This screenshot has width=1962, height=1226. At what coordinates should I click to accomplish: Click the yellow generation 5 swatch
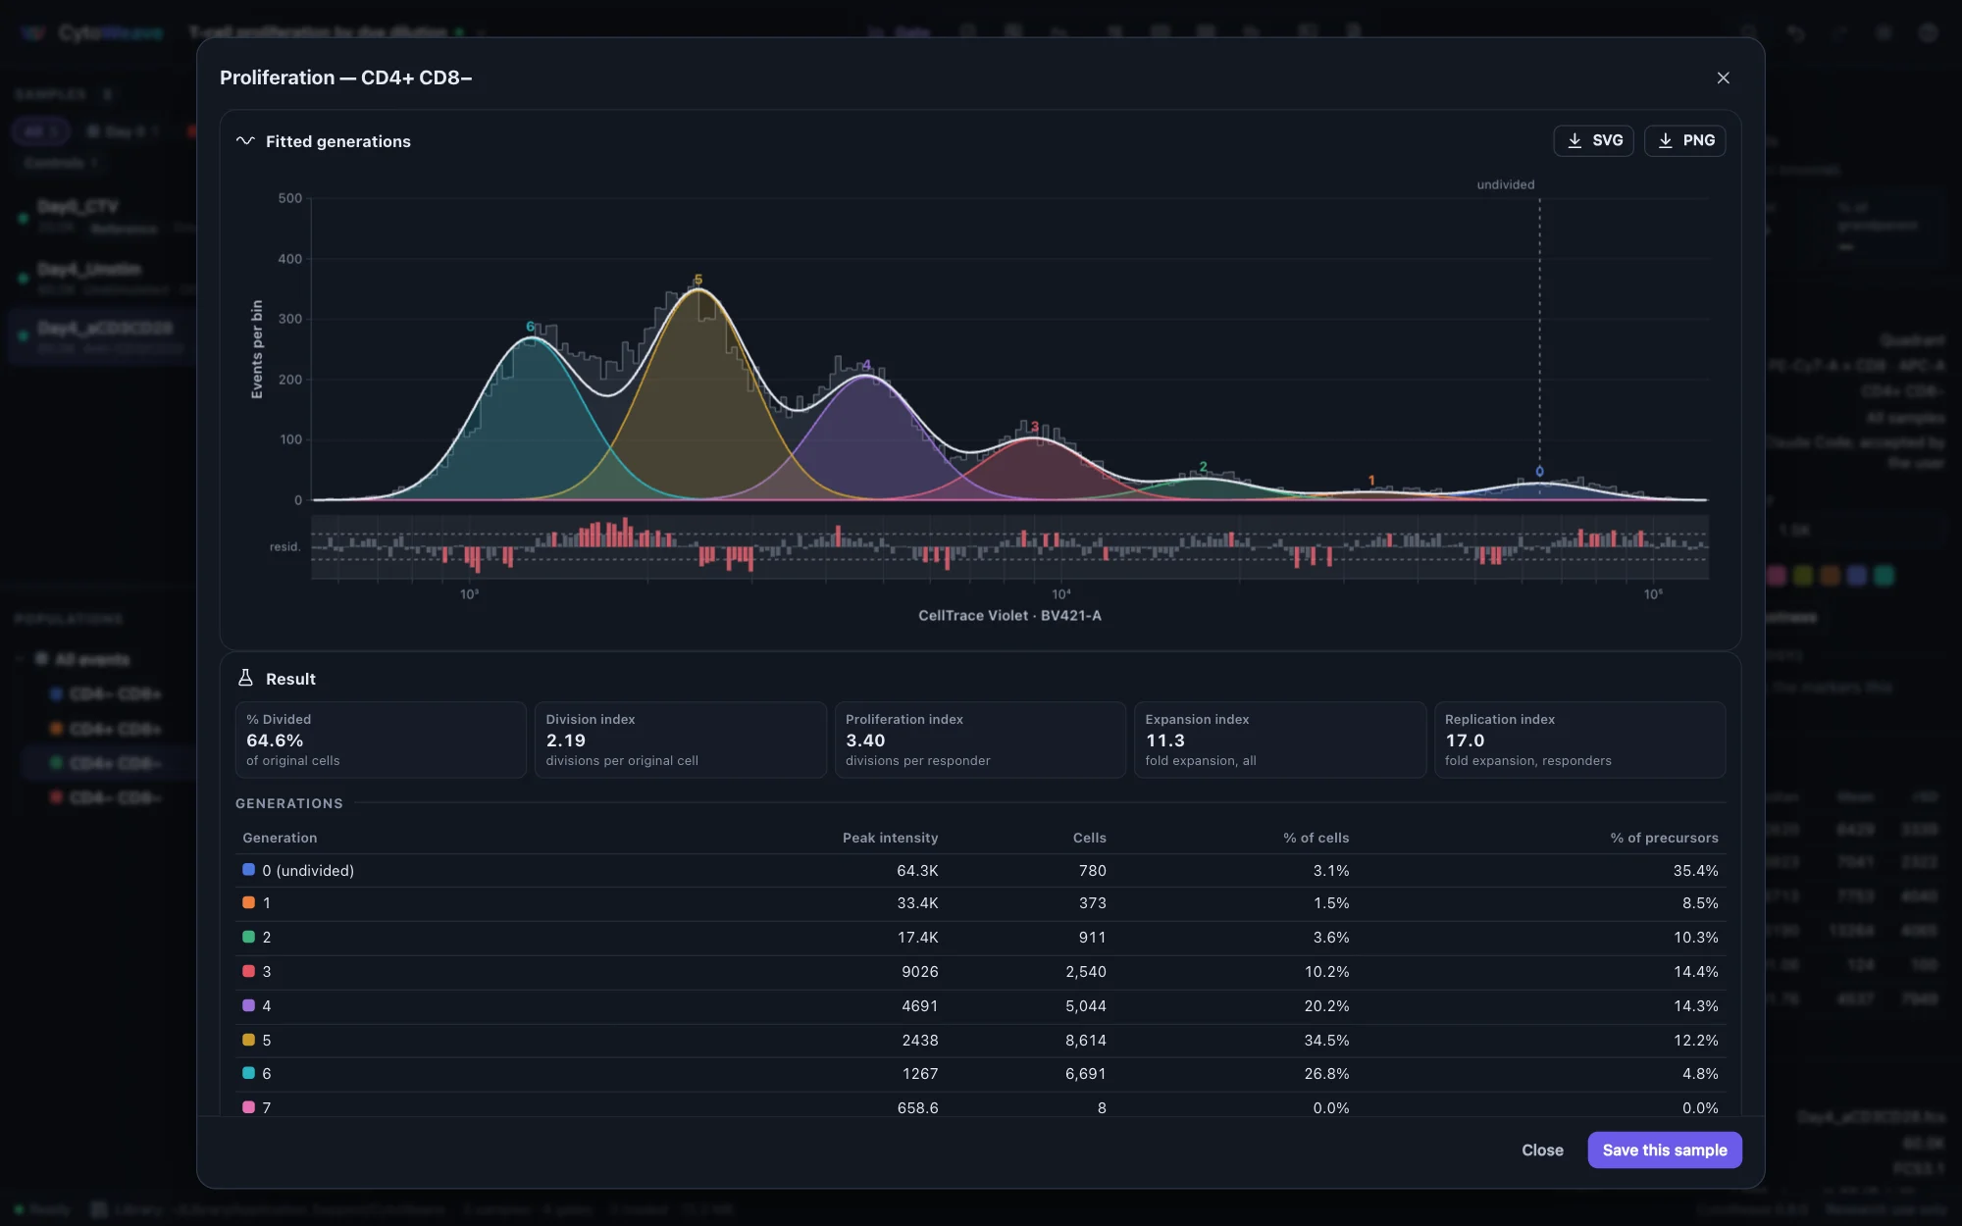click(248, 1040)
